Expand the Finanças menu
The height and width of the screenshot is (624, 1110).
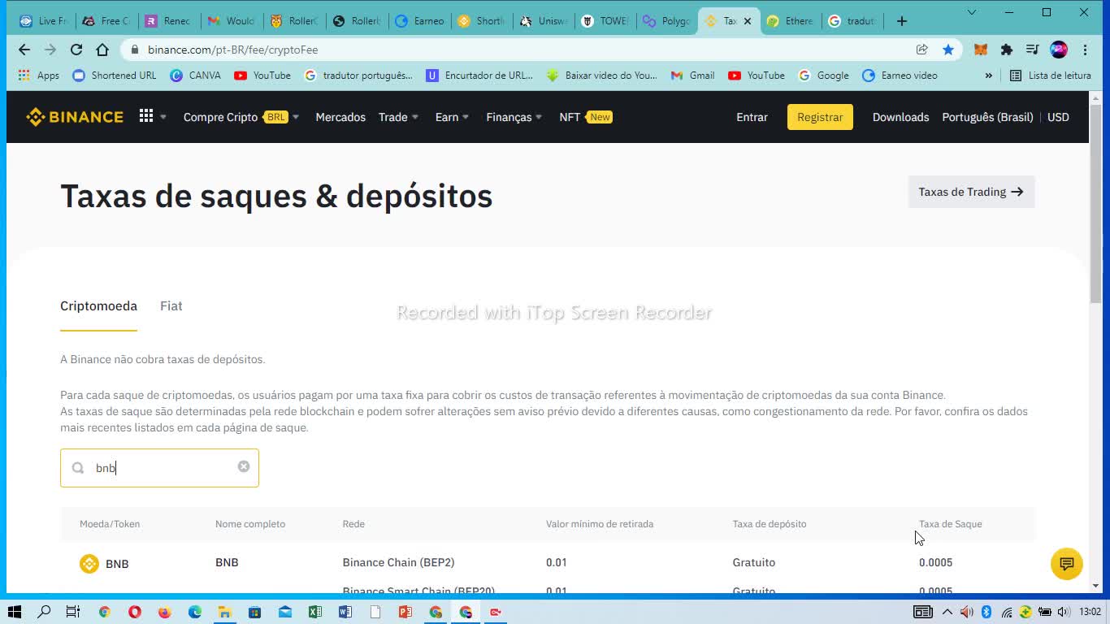click(x=514, y=117)
